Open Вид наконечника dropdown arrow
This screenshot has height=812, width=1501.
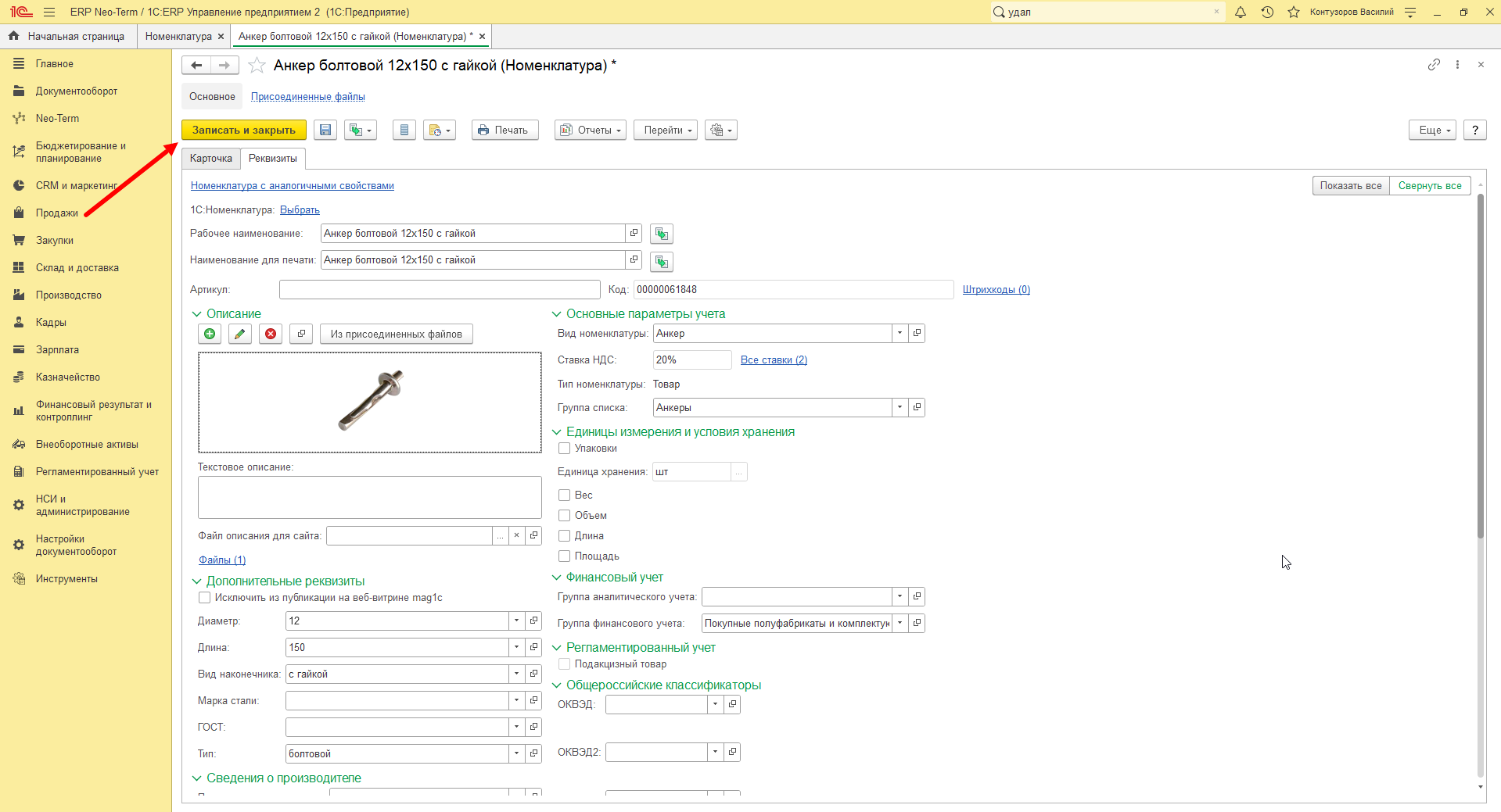coord(516,674)
